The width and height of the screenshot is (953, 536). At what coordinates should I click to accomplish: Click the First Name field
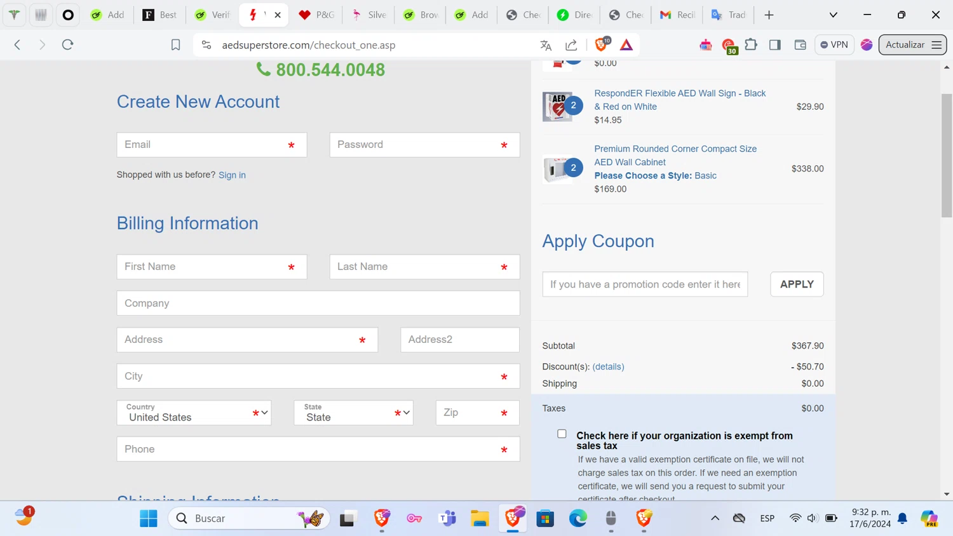(x=212, y=267)
